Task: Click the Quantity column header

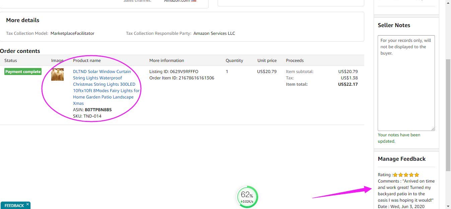Action: pyautogui.click(x=234, y=61)
